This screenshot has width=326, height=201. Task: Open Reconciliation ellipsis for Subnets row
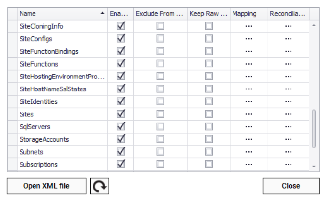click(288, 152)
